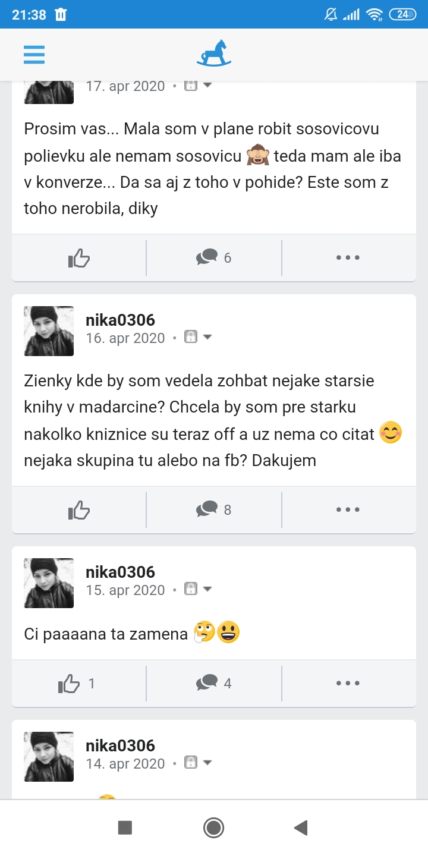This screenshot has height=856, width=428.
Task: Open more options for the lentil soup post
Action: pos(348,258)
